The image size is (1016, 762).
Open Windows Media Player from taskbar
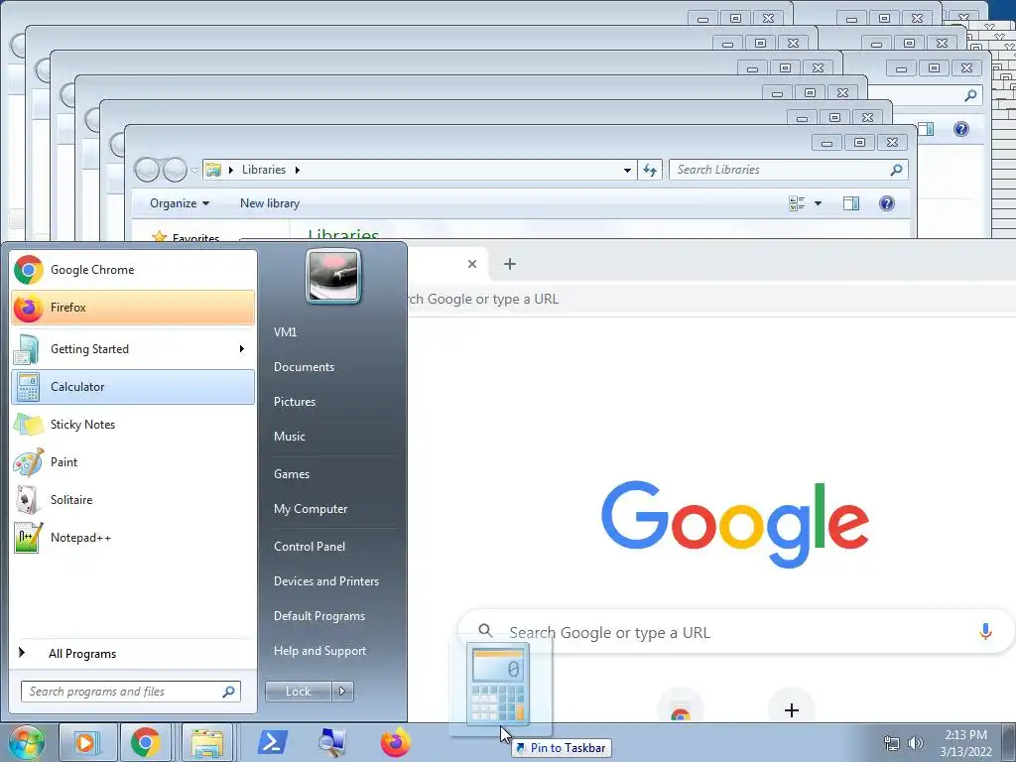[87, 742]
